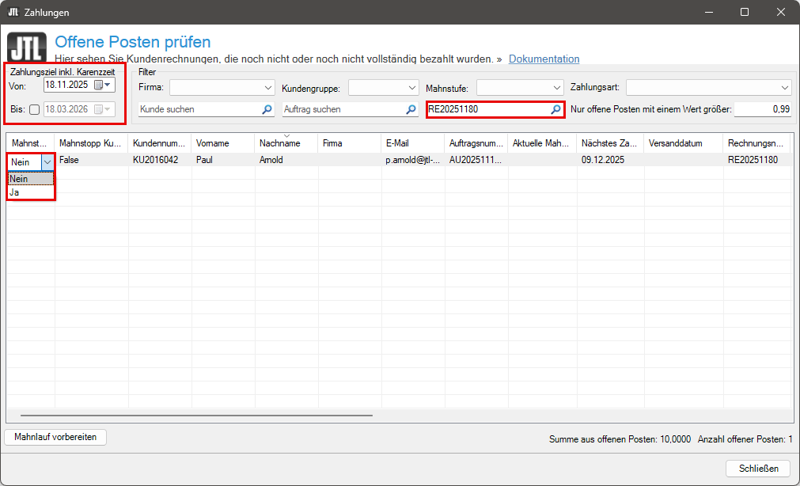Viewport: 800px width, 486px height.
Task: Click the horizontal table scrollbar
Action: point(196,415)
